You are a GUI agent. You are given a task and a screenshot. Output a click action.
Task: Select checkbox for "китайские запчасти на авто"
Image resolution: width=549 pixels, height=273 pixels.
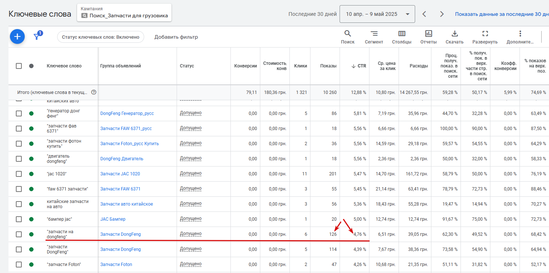(19, 204)
